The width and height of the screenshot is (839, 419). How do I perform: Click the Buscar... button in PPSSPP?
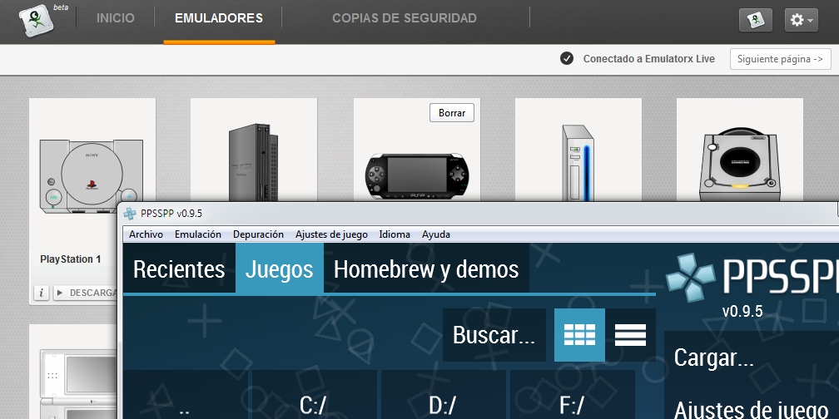(x=494, y=335)
